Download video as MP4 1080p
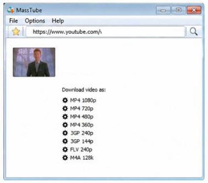Image resolution: width=208 pixels, height=183 pixels. (83, 100)
